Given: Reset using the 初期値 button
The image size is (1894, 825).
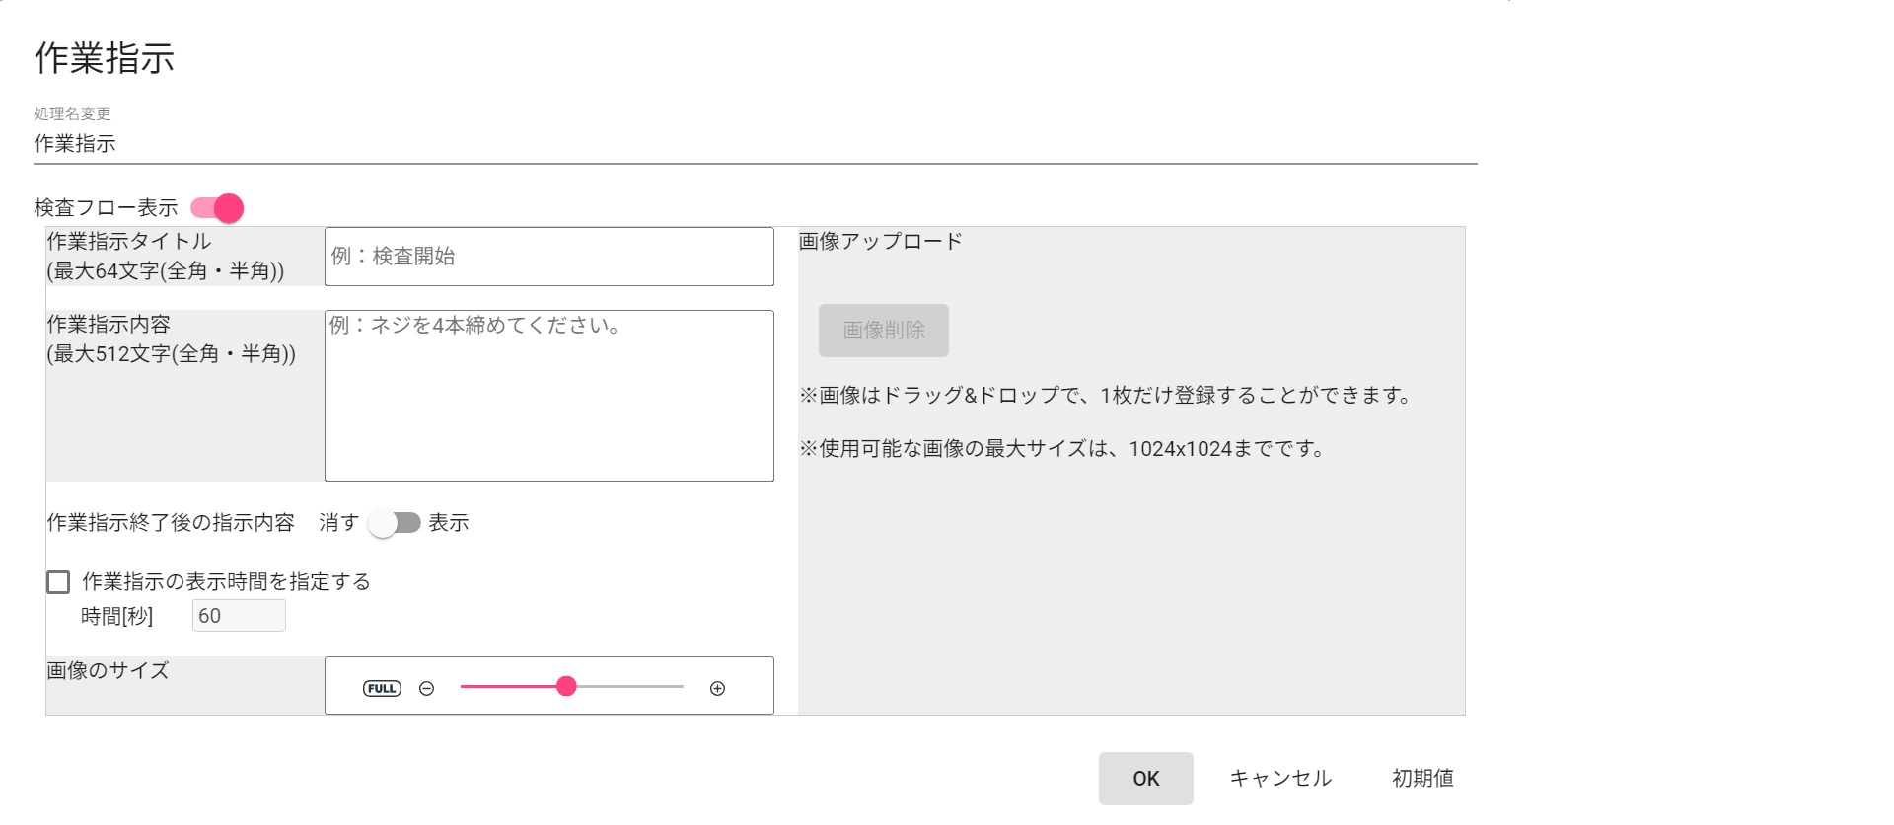Looking at the screenshot, I should 1422,779.
